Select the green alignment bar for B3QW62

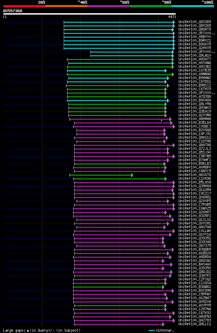pyautogui.click(x=119, y=287)
